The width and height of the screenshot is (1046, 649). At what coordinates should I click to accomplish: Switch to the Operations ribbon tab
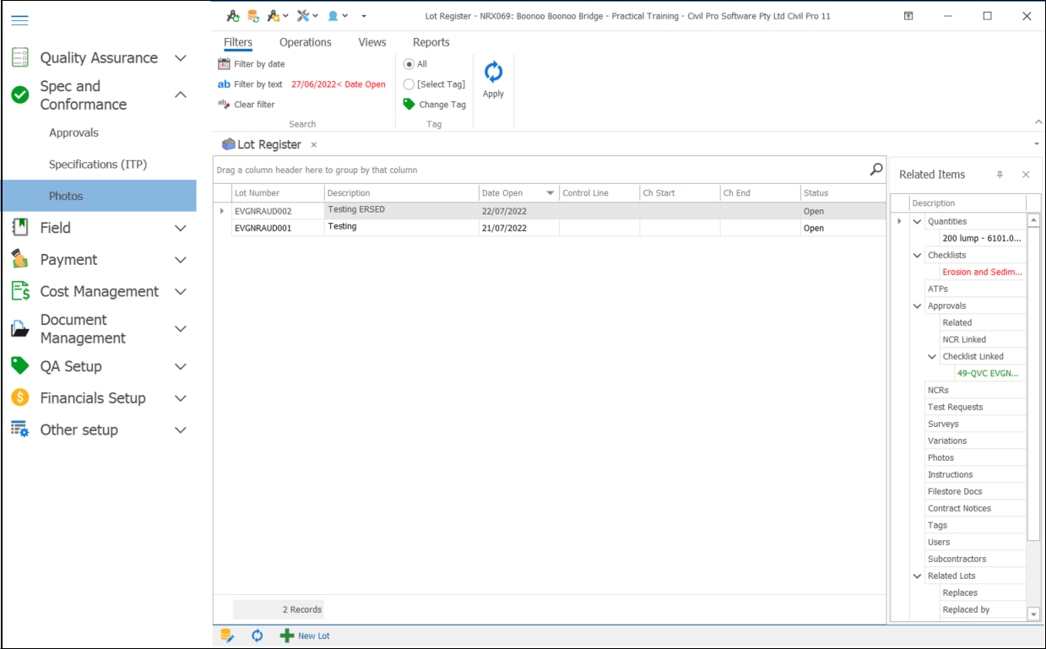pos(305,42)
